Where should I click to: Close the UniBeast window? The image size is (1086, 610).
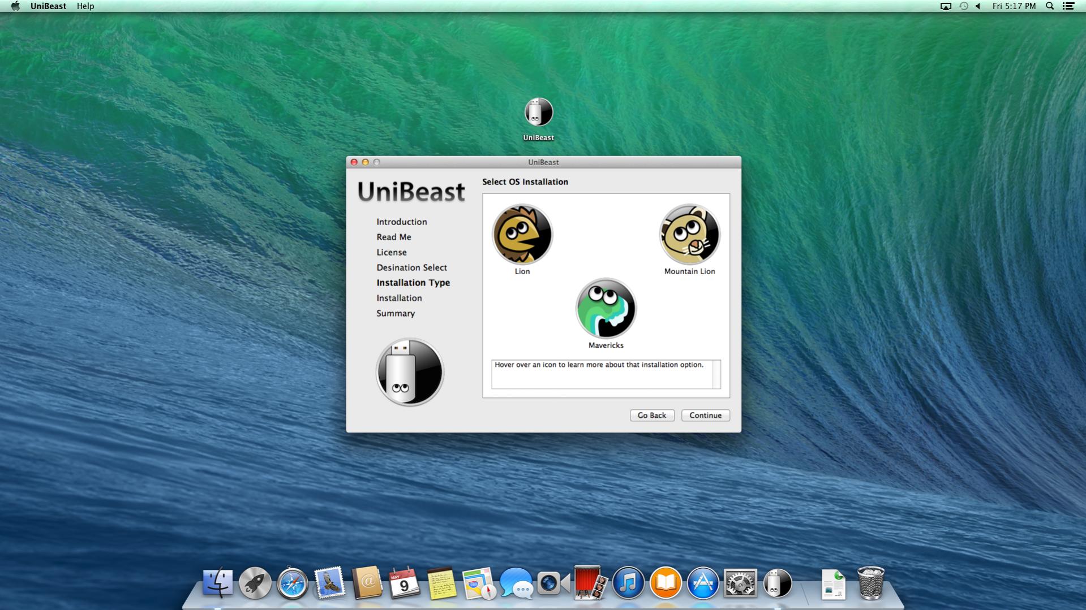pos(354,162)
